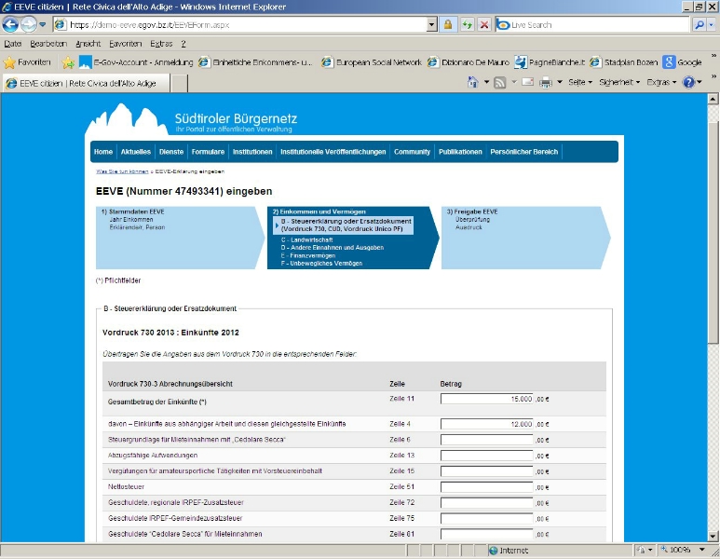
Task: Click the Gesamtbetrag der Einkünfte amount field
Action: point(486,399)
